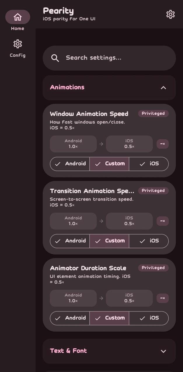Click the Home icon in sidebar
This screenshot has width=183, height=372.
coord(18,17)
